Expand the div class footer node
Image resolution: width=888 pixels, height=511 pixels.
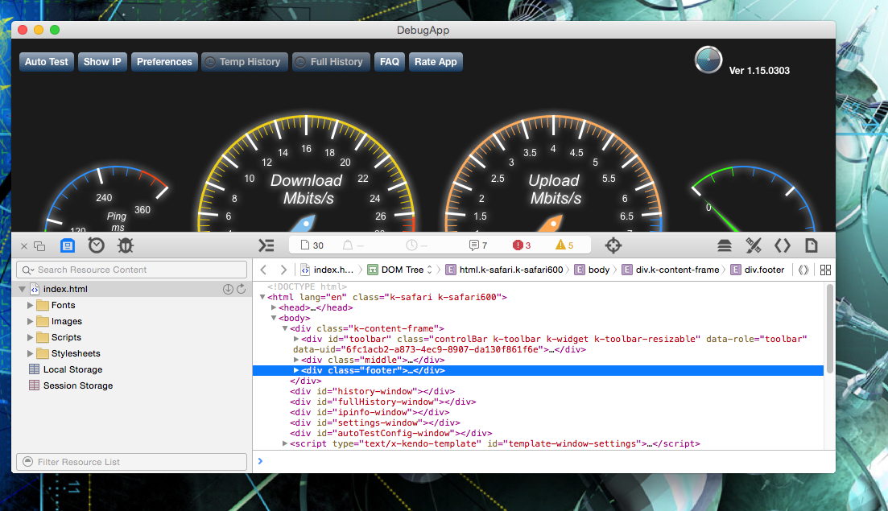click(296, 370)
